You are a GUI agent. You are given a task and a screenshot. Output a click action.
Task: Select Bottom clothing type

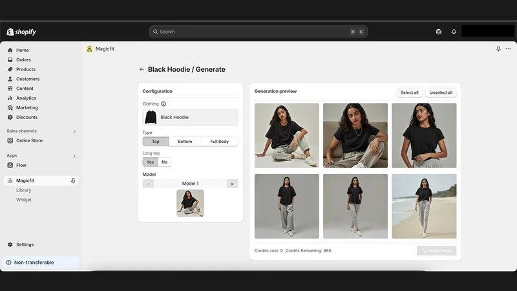coord(185,142)
